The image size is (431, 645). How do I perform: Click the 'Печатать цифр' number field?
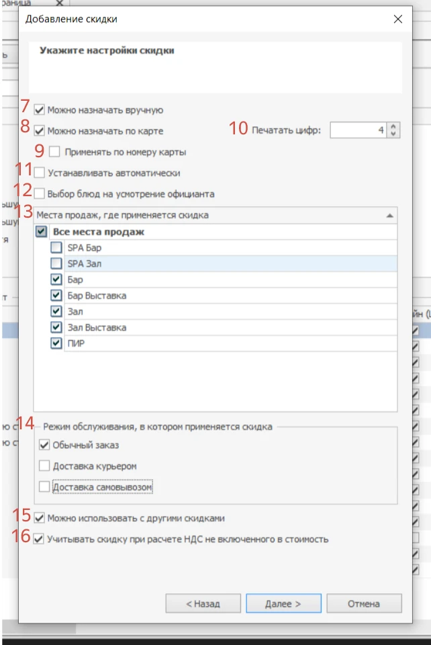(x=358, y=130)
